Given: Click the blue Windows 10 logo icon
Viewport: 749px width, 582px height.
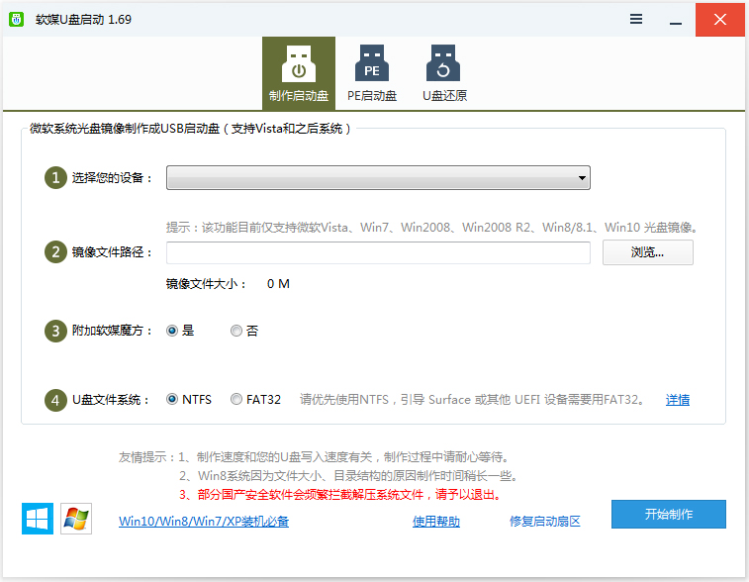Looking at the screenshot, I should coord(38,519).
